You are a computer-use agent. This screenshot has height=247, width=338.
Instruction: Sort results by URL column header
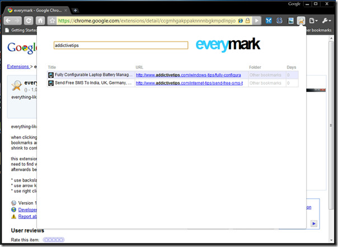[139, 67]
